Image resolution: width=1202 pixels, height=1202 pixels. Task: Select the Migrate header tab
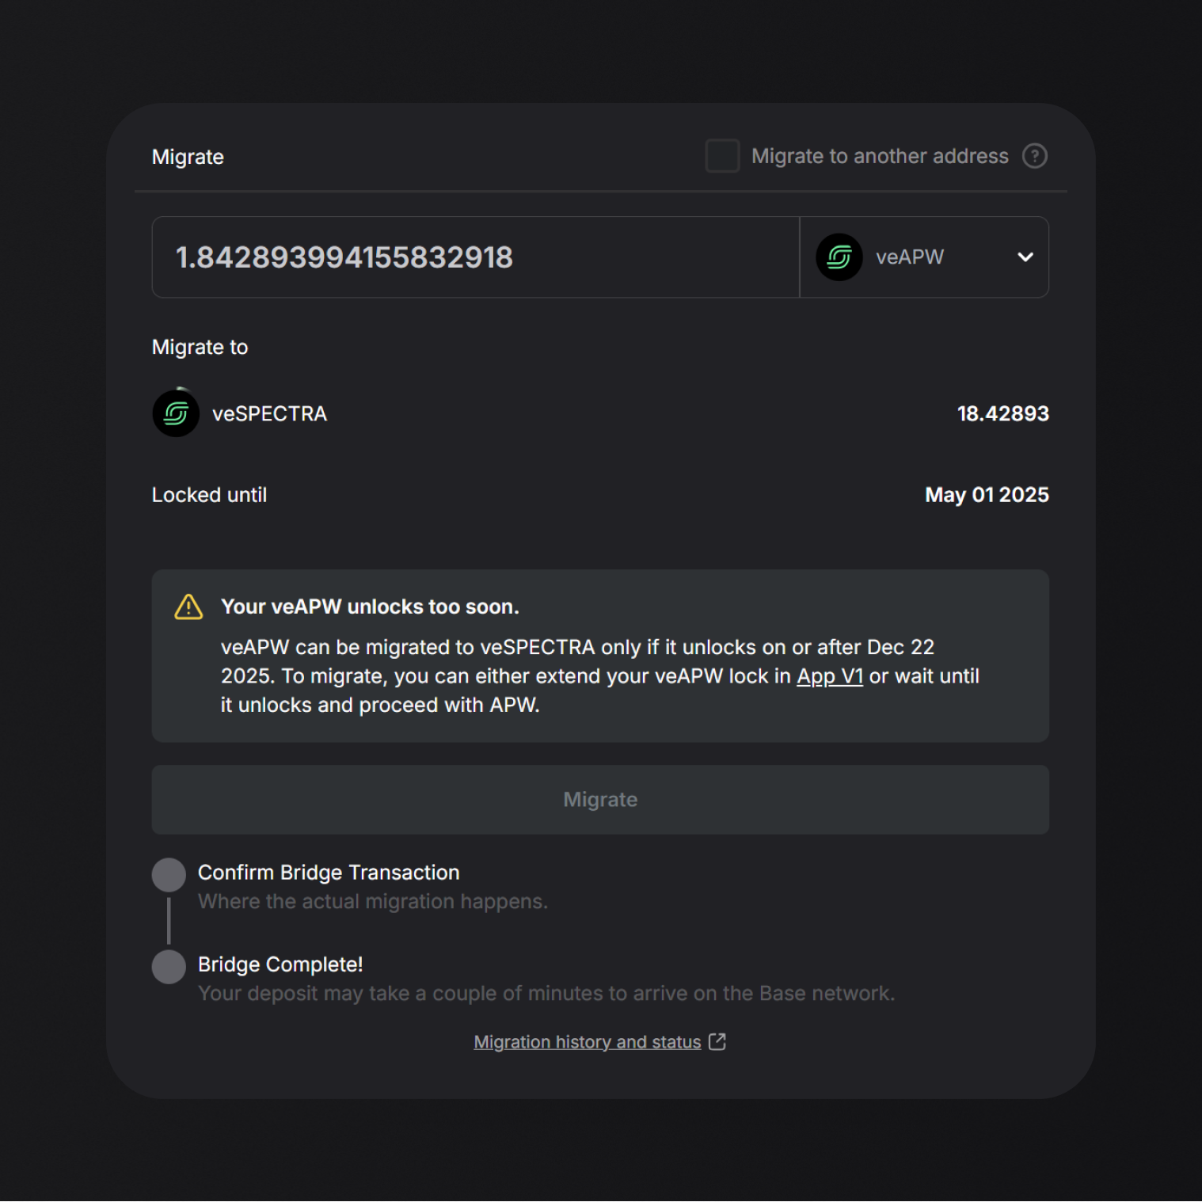coord(188,157)
